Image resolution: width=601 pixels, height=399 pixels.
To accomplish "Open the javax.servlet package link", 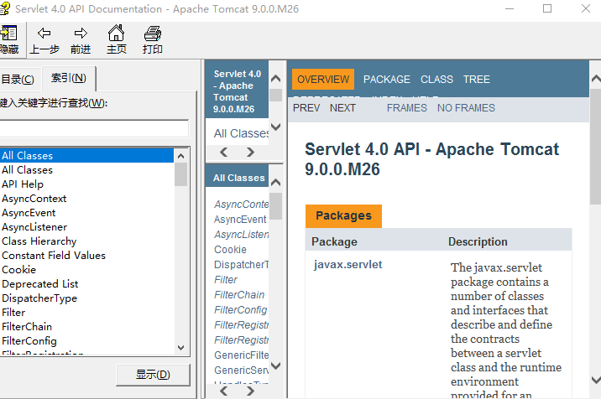I will pos(348,265).
